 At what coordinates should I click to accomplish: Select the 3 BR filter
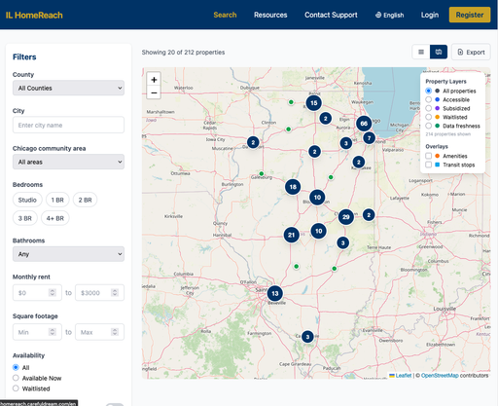[25, 218]
